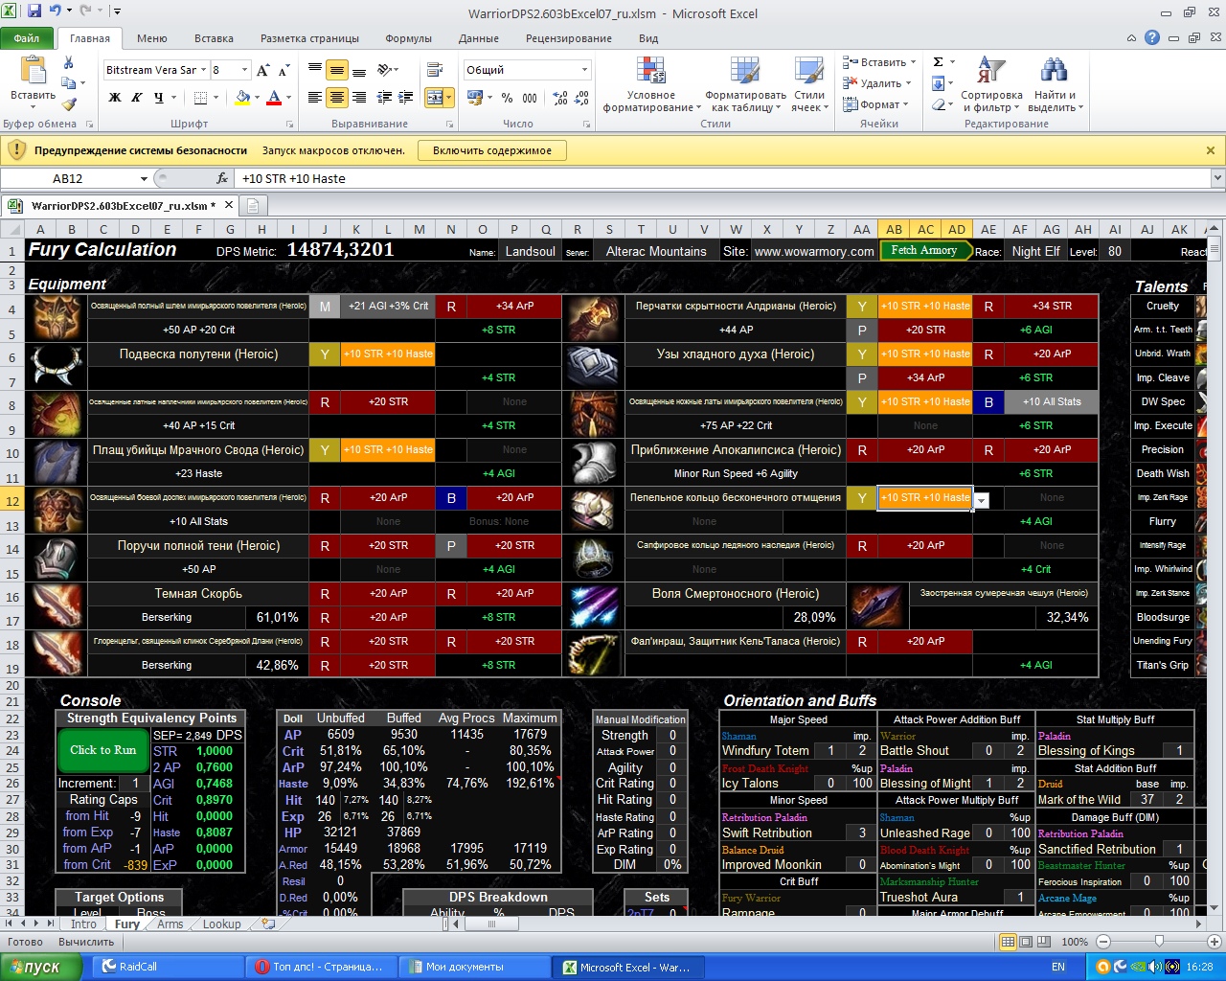Toggle bold formatting (Ж)

115,98
